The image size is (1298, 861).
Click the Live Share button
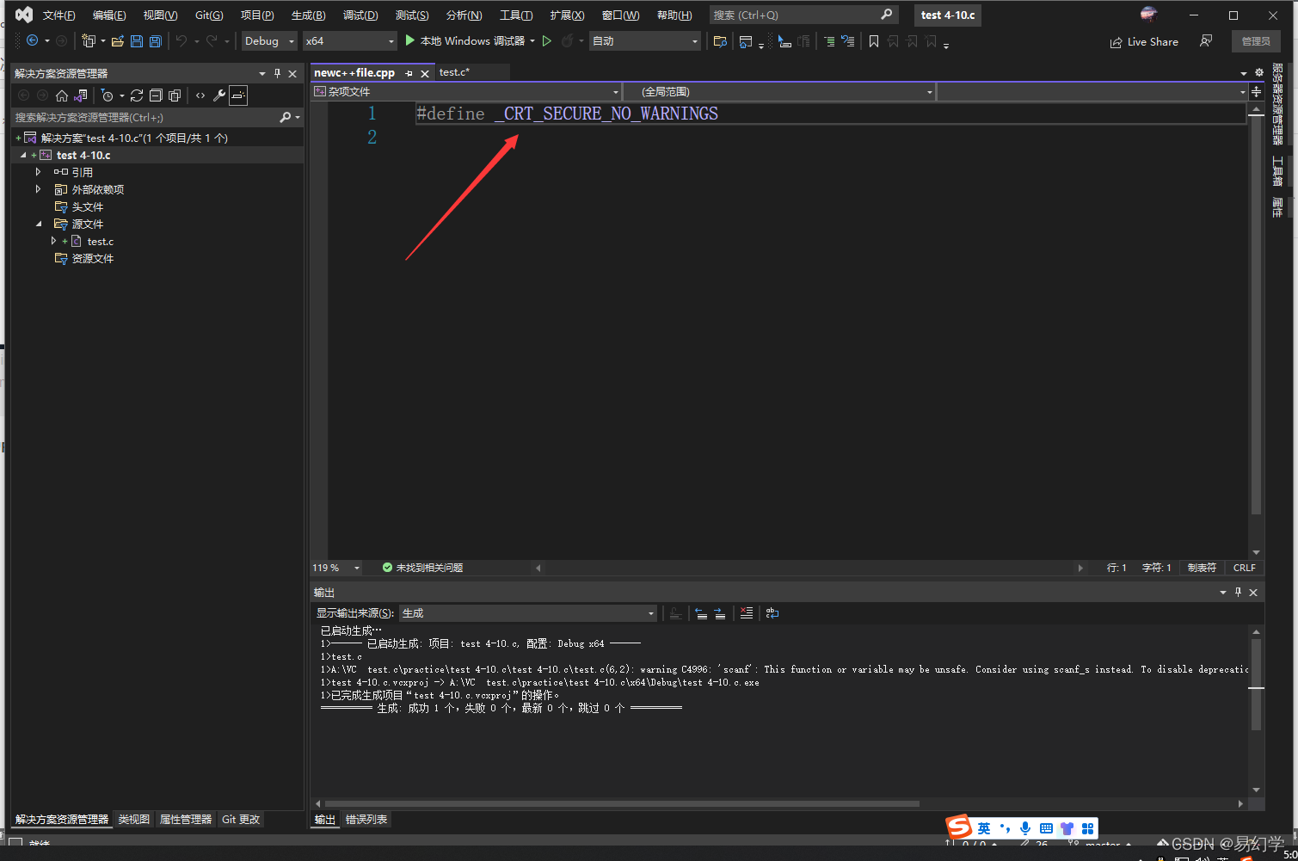tap(1144, 41)
